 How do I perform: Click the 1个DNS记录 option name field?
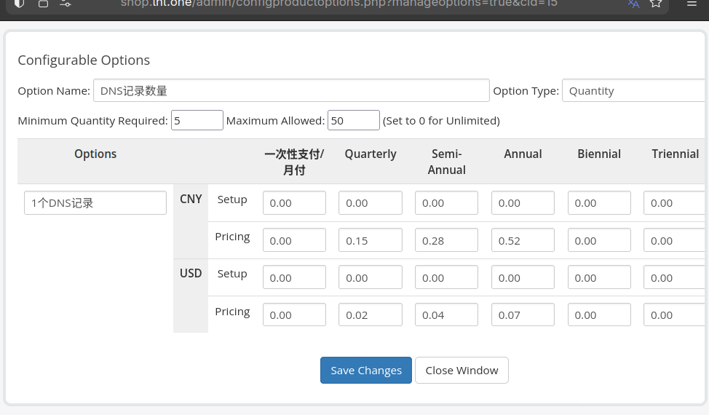coord(95,203)
